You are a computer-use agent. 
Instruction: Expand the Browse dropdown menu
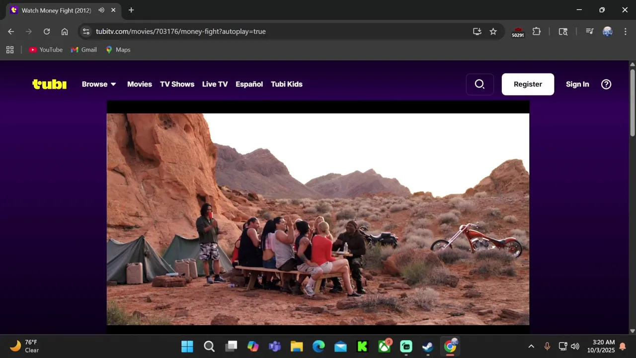tap(99, 84)
